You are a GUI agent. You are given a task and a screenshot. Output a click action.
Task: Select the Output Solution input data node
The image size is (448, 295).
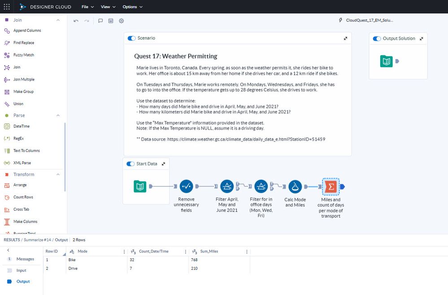coord(386,61)
